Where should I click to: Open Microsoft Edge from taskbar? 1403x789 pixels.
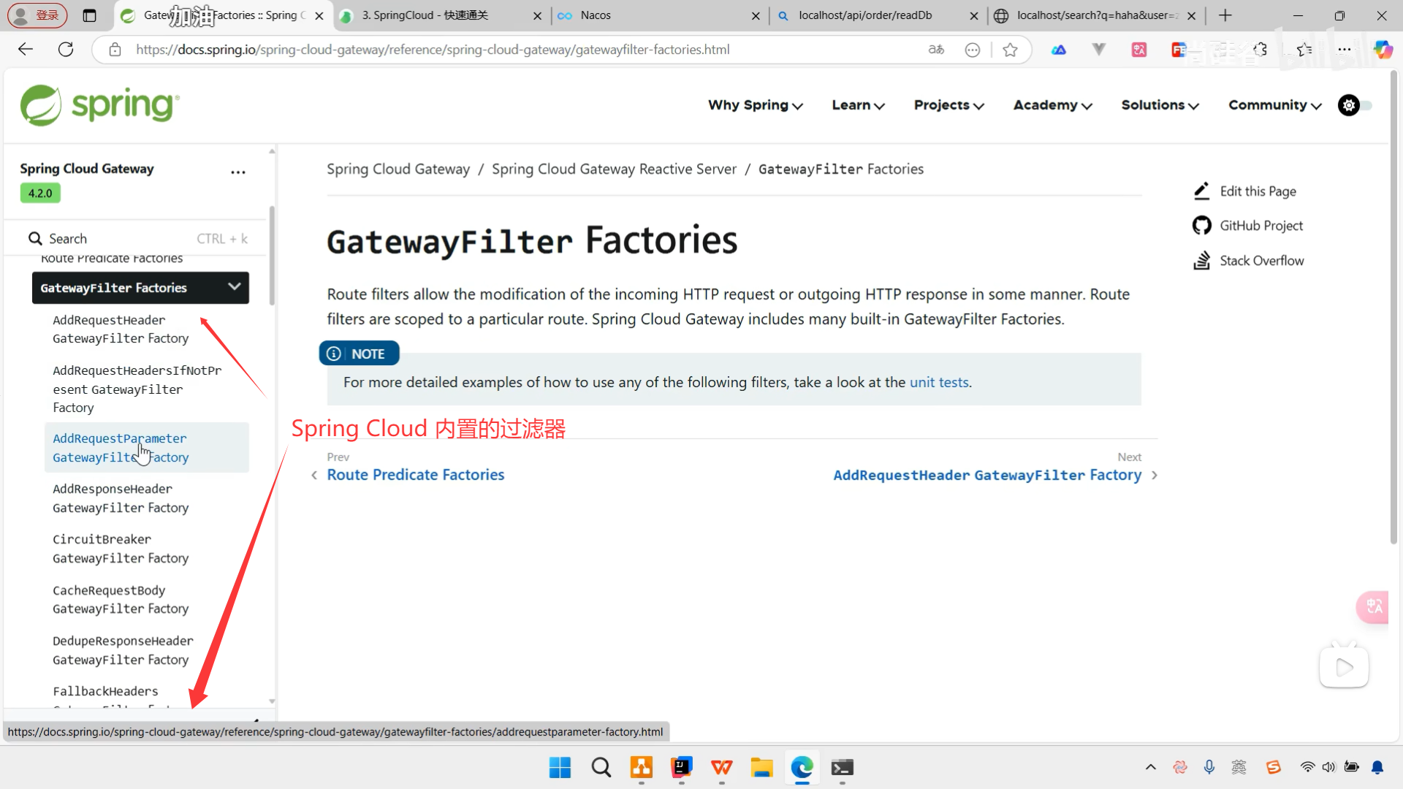(802, 768)
